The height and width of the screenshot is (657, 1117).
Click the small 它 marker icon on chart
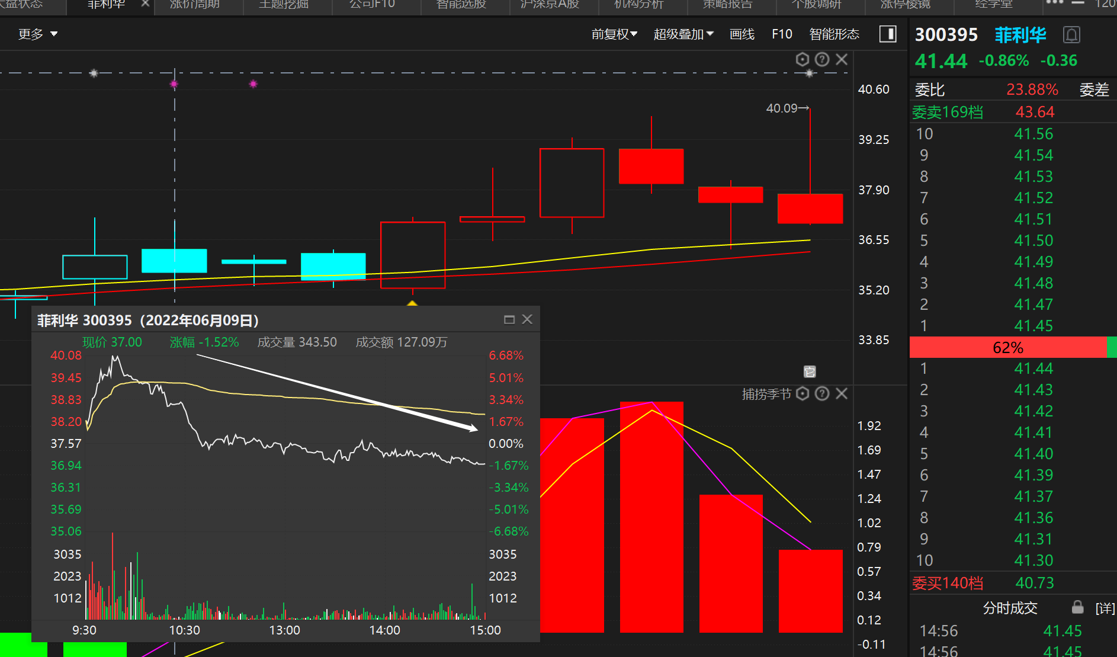[x=810, y=371]
